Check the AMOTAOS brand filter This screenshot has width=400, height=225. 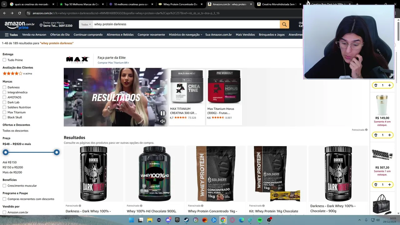click(4, 97)
